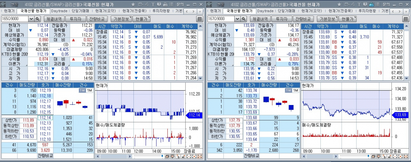This screenshot has height=162, width=411.
Task: Click the favorites star icon in left window
Action: (x=133, y=4)
